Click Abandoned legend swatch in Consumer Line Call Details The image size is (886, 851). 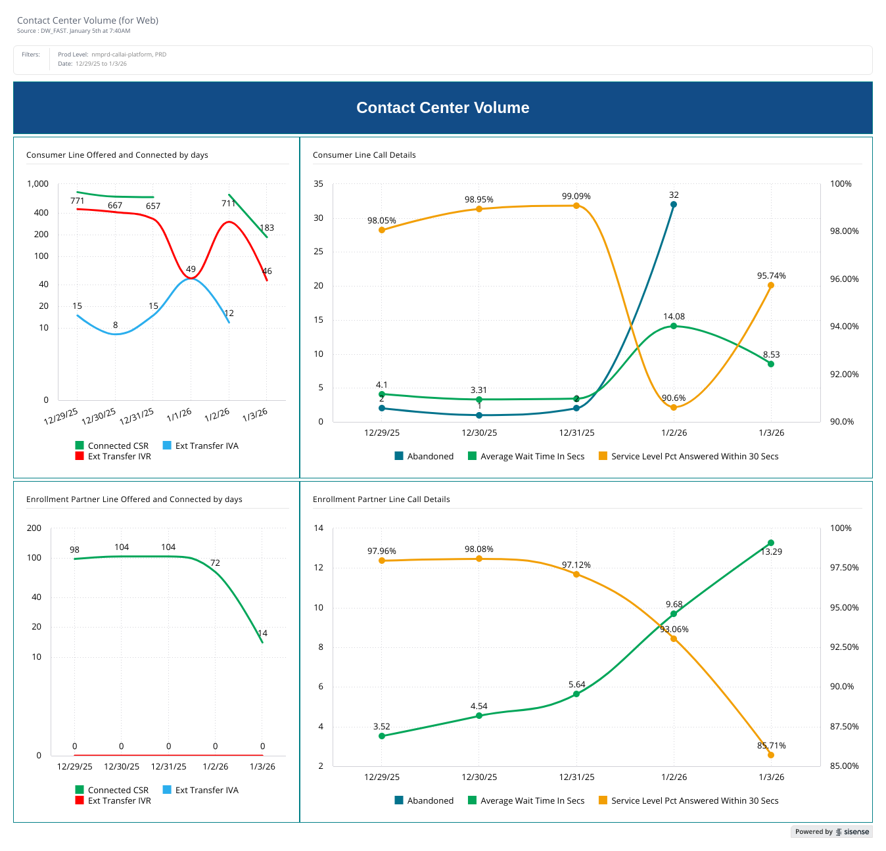coord(399,456)
